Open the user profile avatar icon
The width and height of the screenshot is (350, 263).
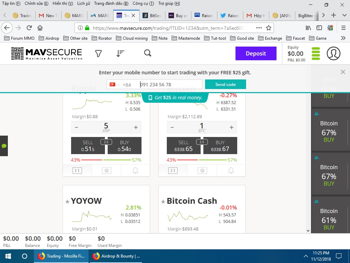334,53
